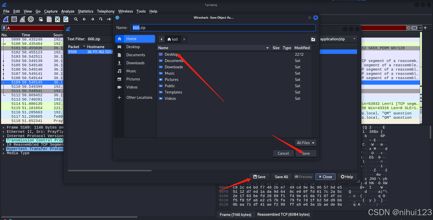Screen dimensions: 433x220
Task: Go to specified packet icon
Action: (x=101, y=19)
